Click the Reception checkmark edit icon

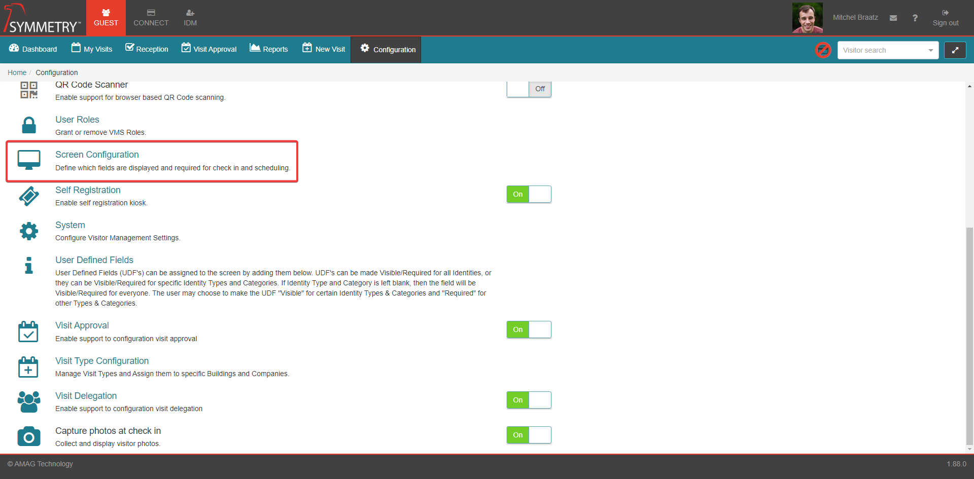click(130, 48)
